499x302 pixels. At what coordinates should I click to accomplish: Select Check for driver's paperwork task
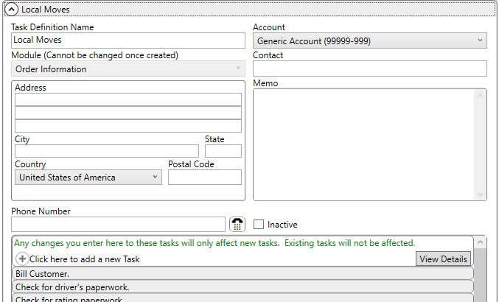click(x=242, y=287)
